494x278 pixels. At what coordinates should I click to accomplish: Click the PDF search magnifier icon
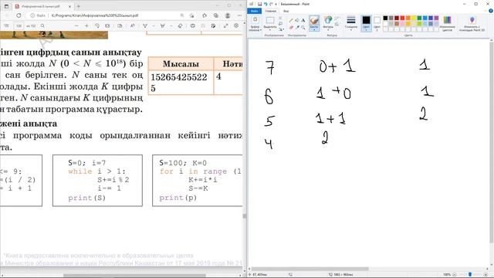pyautogui.click(x=42, y=25)
